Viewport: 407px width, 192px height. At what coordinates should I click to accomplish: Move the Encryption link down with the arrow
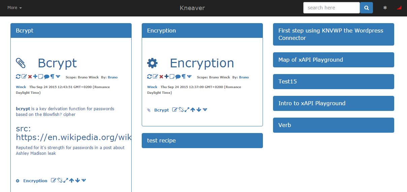(77, 180)
